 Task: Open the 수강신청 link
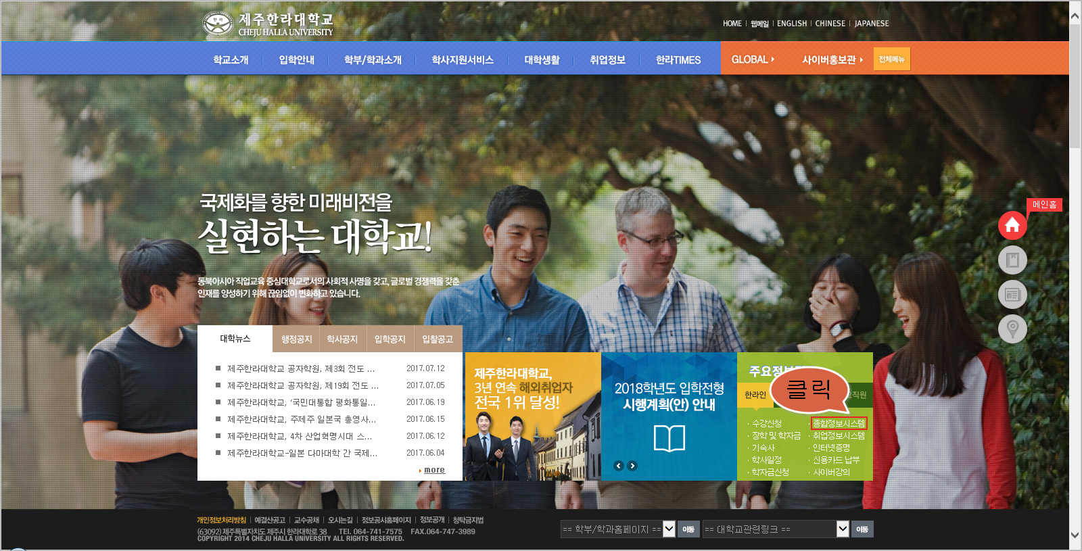pos(767,423)
